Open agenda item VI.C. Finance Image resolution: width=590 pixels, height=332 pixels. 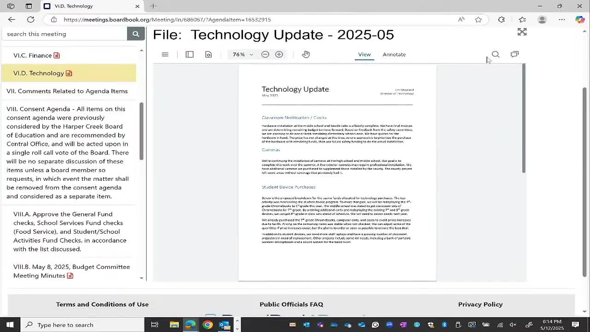tap(33, 55)
